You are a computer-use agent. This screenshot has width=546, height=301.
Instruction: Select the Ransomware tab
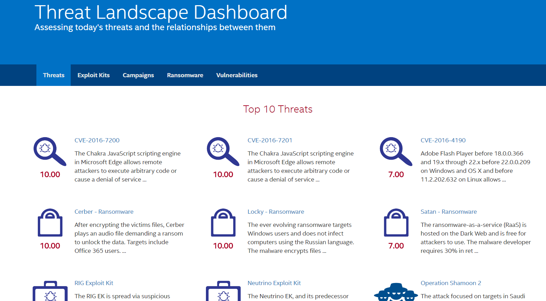tap(185, 75)
